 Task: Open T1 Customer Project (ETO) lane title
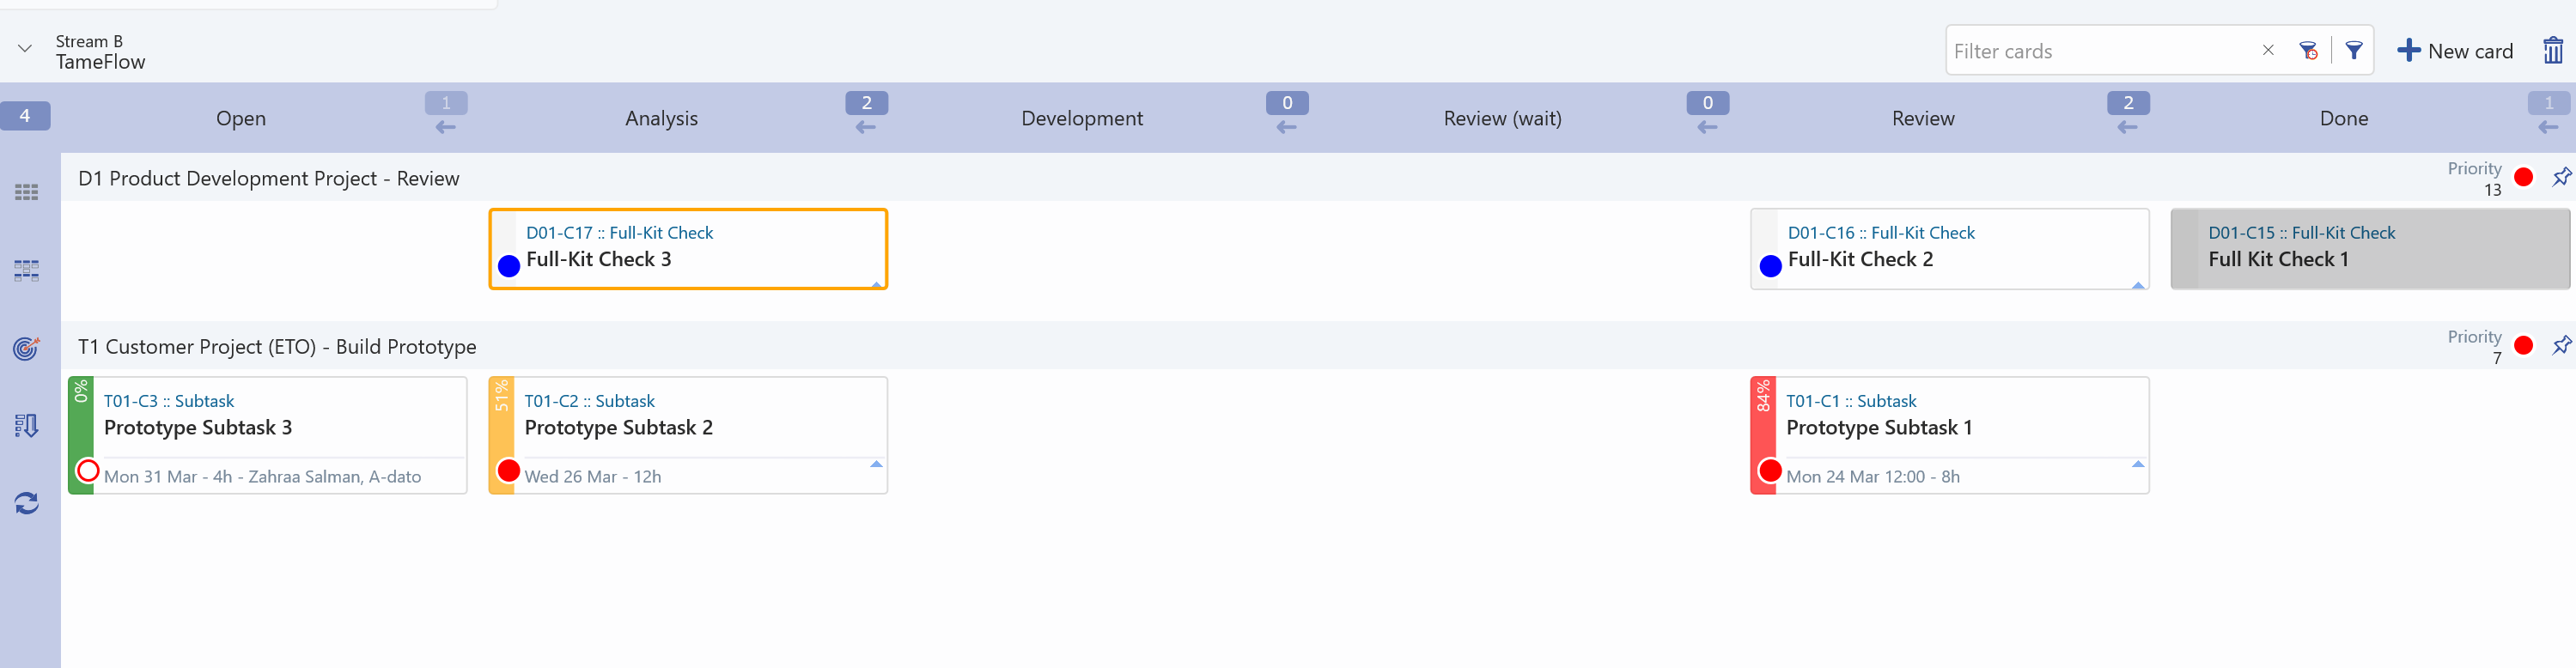277,346
